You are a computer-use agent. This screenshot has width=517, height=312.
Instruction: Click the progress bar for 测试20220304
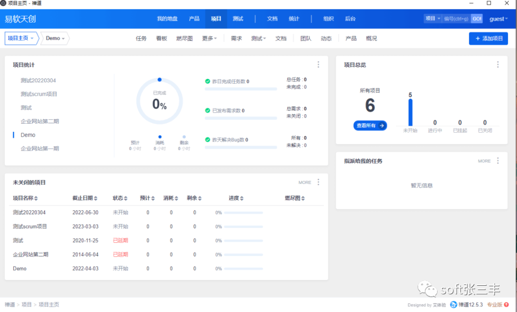[243, 213]
